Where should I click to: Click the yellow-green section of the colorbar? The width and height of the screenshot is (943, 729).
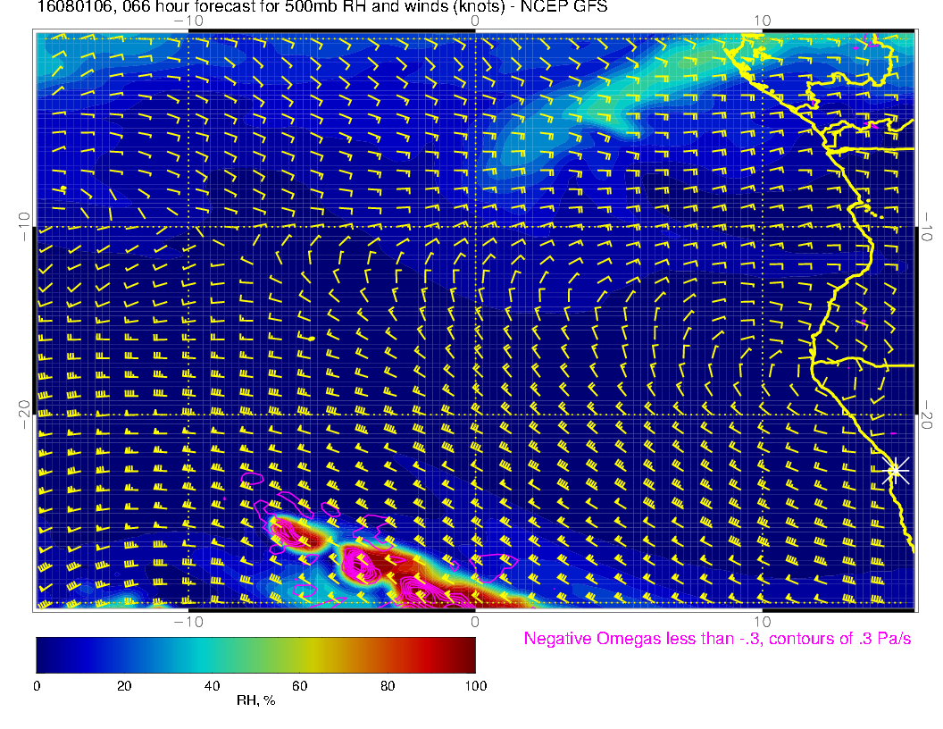pyautogui.click(x=299, y=654)
